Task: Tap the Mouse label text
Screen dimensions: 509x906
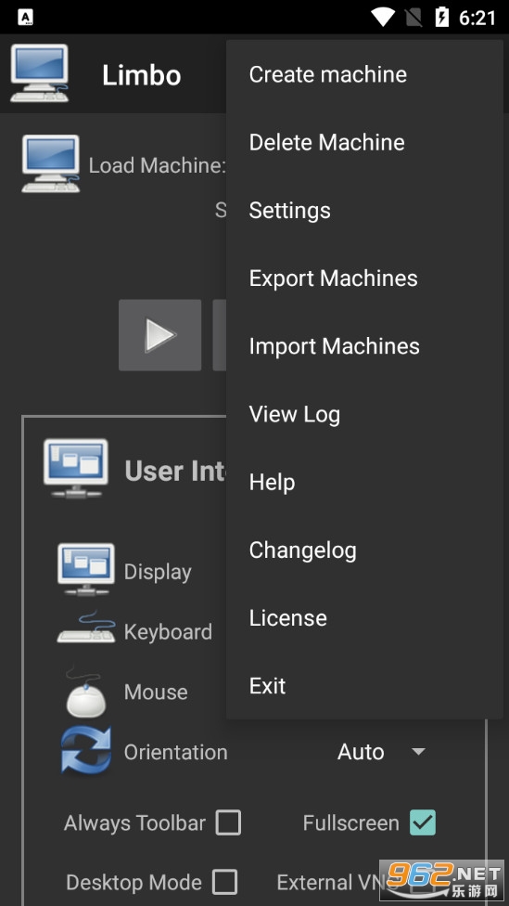Action: coord(156,692)
